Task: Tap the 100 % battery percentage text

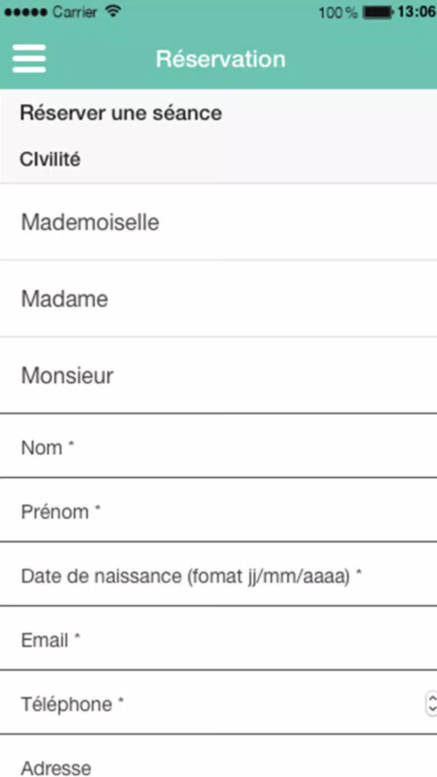Action: pos(338,12)
